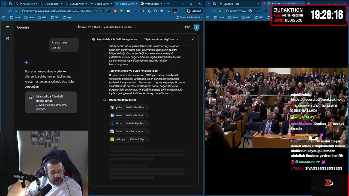This screenshot has height=196, width=349.
Task: Go back in the left browser window
Action: [4, 11]
